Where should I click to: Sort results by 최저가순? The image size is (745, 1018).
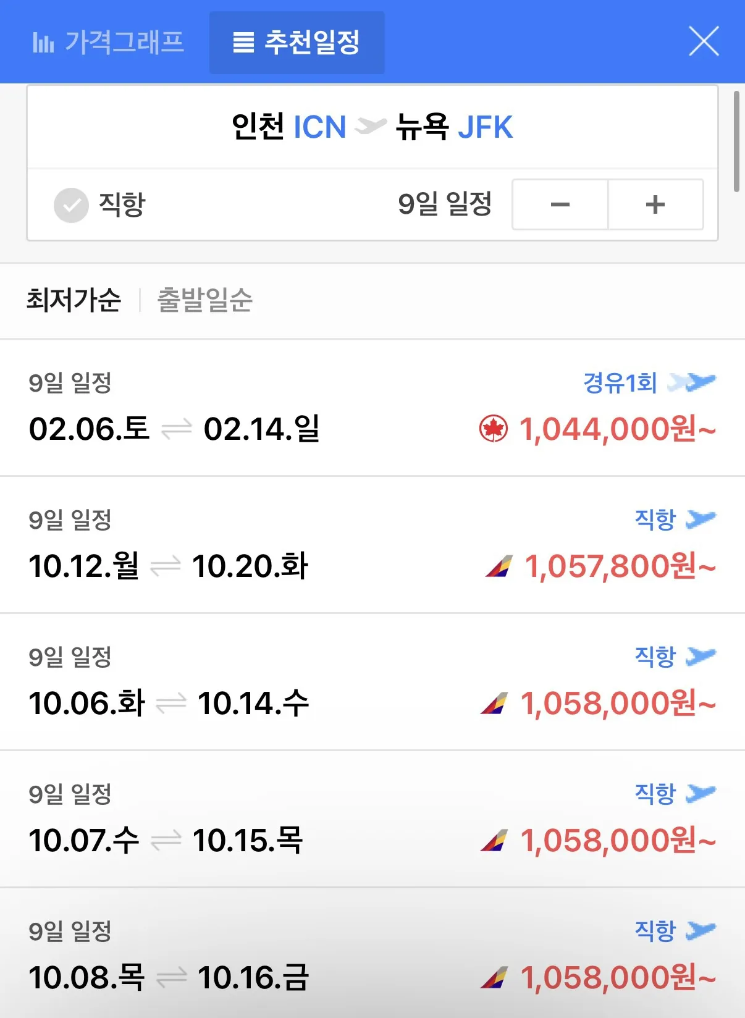click(74, 300)
